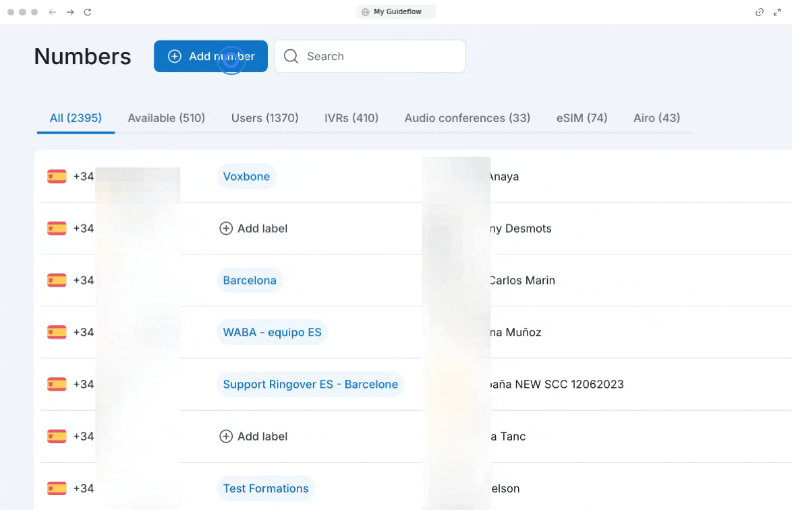Image resolution: width=792 pixels, height=510 pixels.
Task: Click the browser forward arrow
Action: (70, 12)
